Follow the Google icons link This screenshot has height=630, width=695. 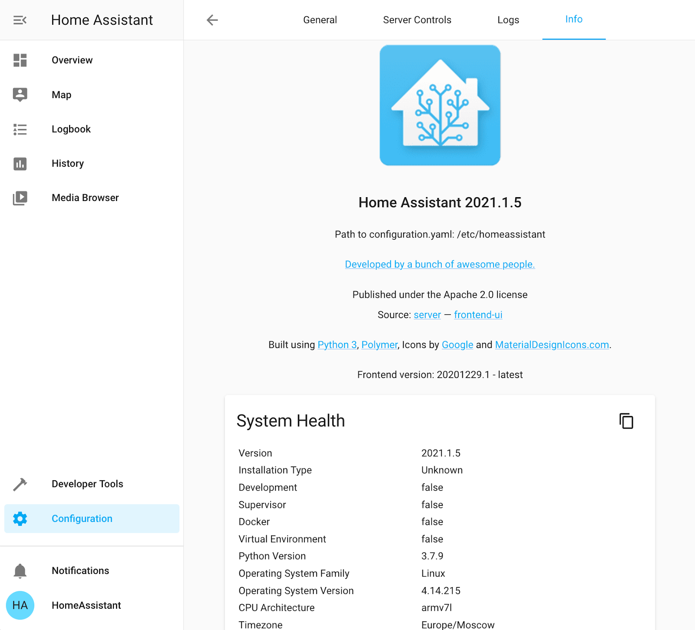click(x=457, y=345)
